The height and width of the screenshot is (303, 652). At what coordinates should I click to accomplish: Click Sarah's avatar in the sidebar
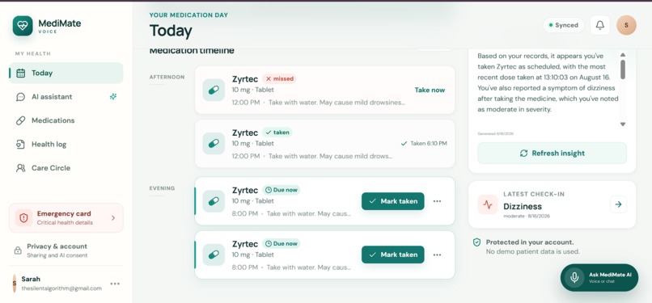15,284
